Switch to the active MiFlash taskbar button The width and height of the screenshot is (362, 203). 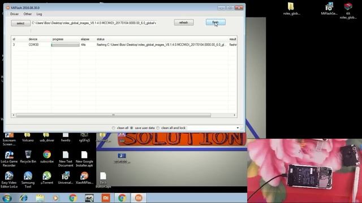click(x=139, y=198)
